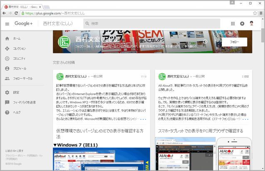Viewport: 265px width, 171px height.
Task: Click the search input field
Action: (151, 23)
